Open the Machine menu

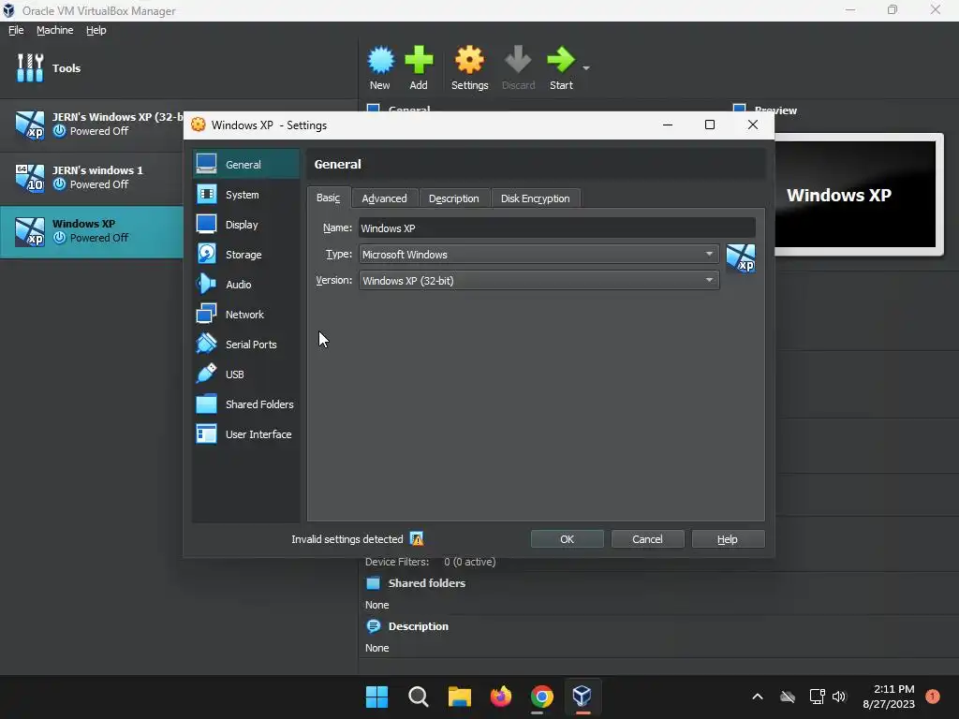point(55,30)
